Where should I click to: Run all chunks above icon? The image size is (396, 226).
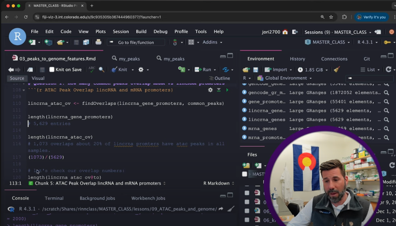click(219, 90)
